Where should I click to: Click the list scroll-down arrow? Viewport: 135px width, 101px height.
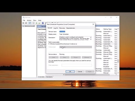(x=118, y=73)
